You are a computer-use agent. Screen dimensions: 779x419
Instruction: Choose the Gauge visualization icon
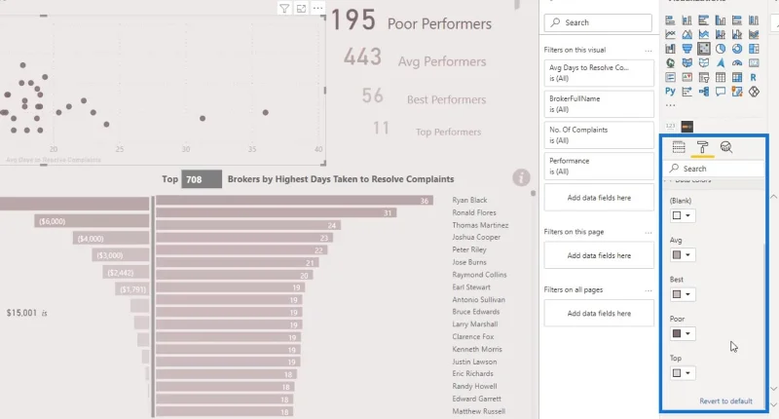pyautogui.click(x=737, y=63)
